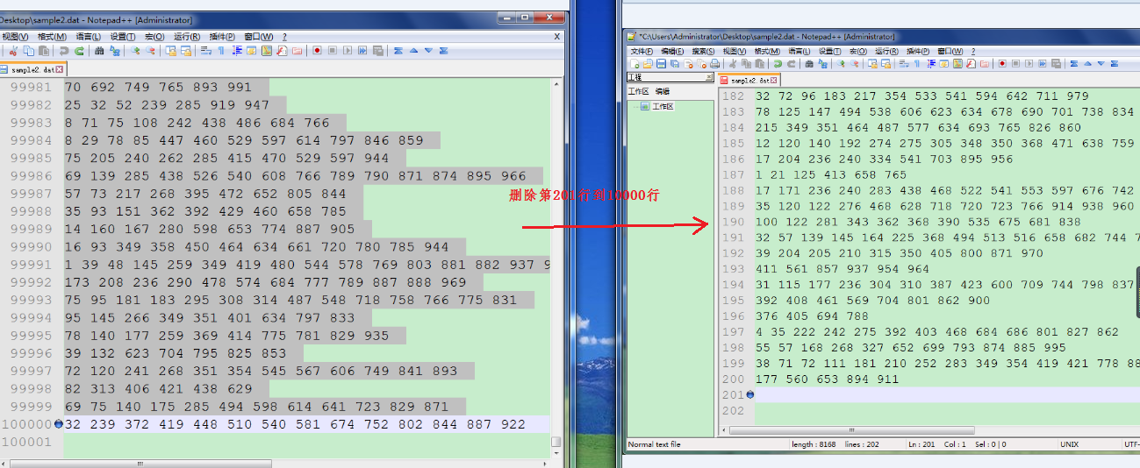Close sample2.dat tab in left window
The image size is (1140, 468).
pos(61,68)
